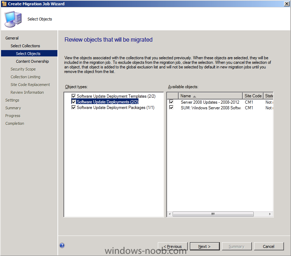
Task: Select Completion in the wizard sidebar
Action: click(x=15, y=123)
